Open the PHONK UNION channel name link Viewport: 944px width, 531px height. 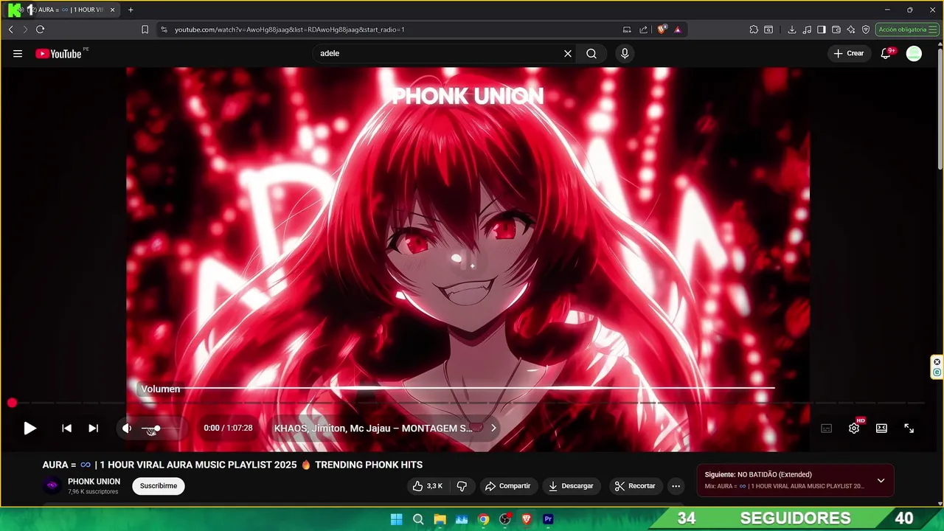94,482
